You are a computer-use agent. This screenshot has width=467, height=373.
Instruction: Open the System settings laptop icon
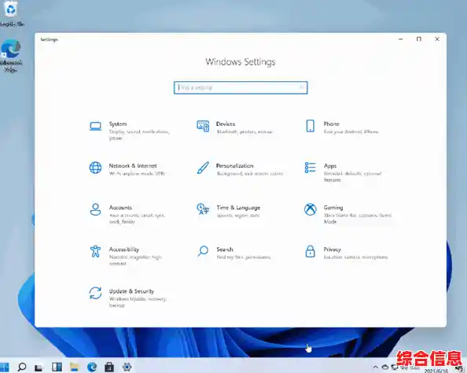coord(95,126)
